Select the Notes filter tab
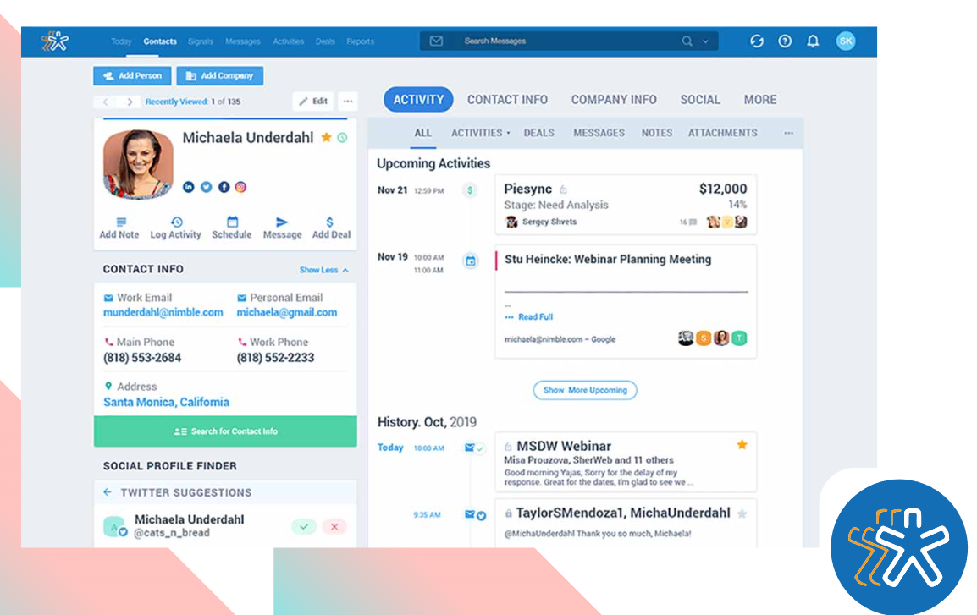The height and width of the screenshot is (615, 977). [x=657, y=133]
